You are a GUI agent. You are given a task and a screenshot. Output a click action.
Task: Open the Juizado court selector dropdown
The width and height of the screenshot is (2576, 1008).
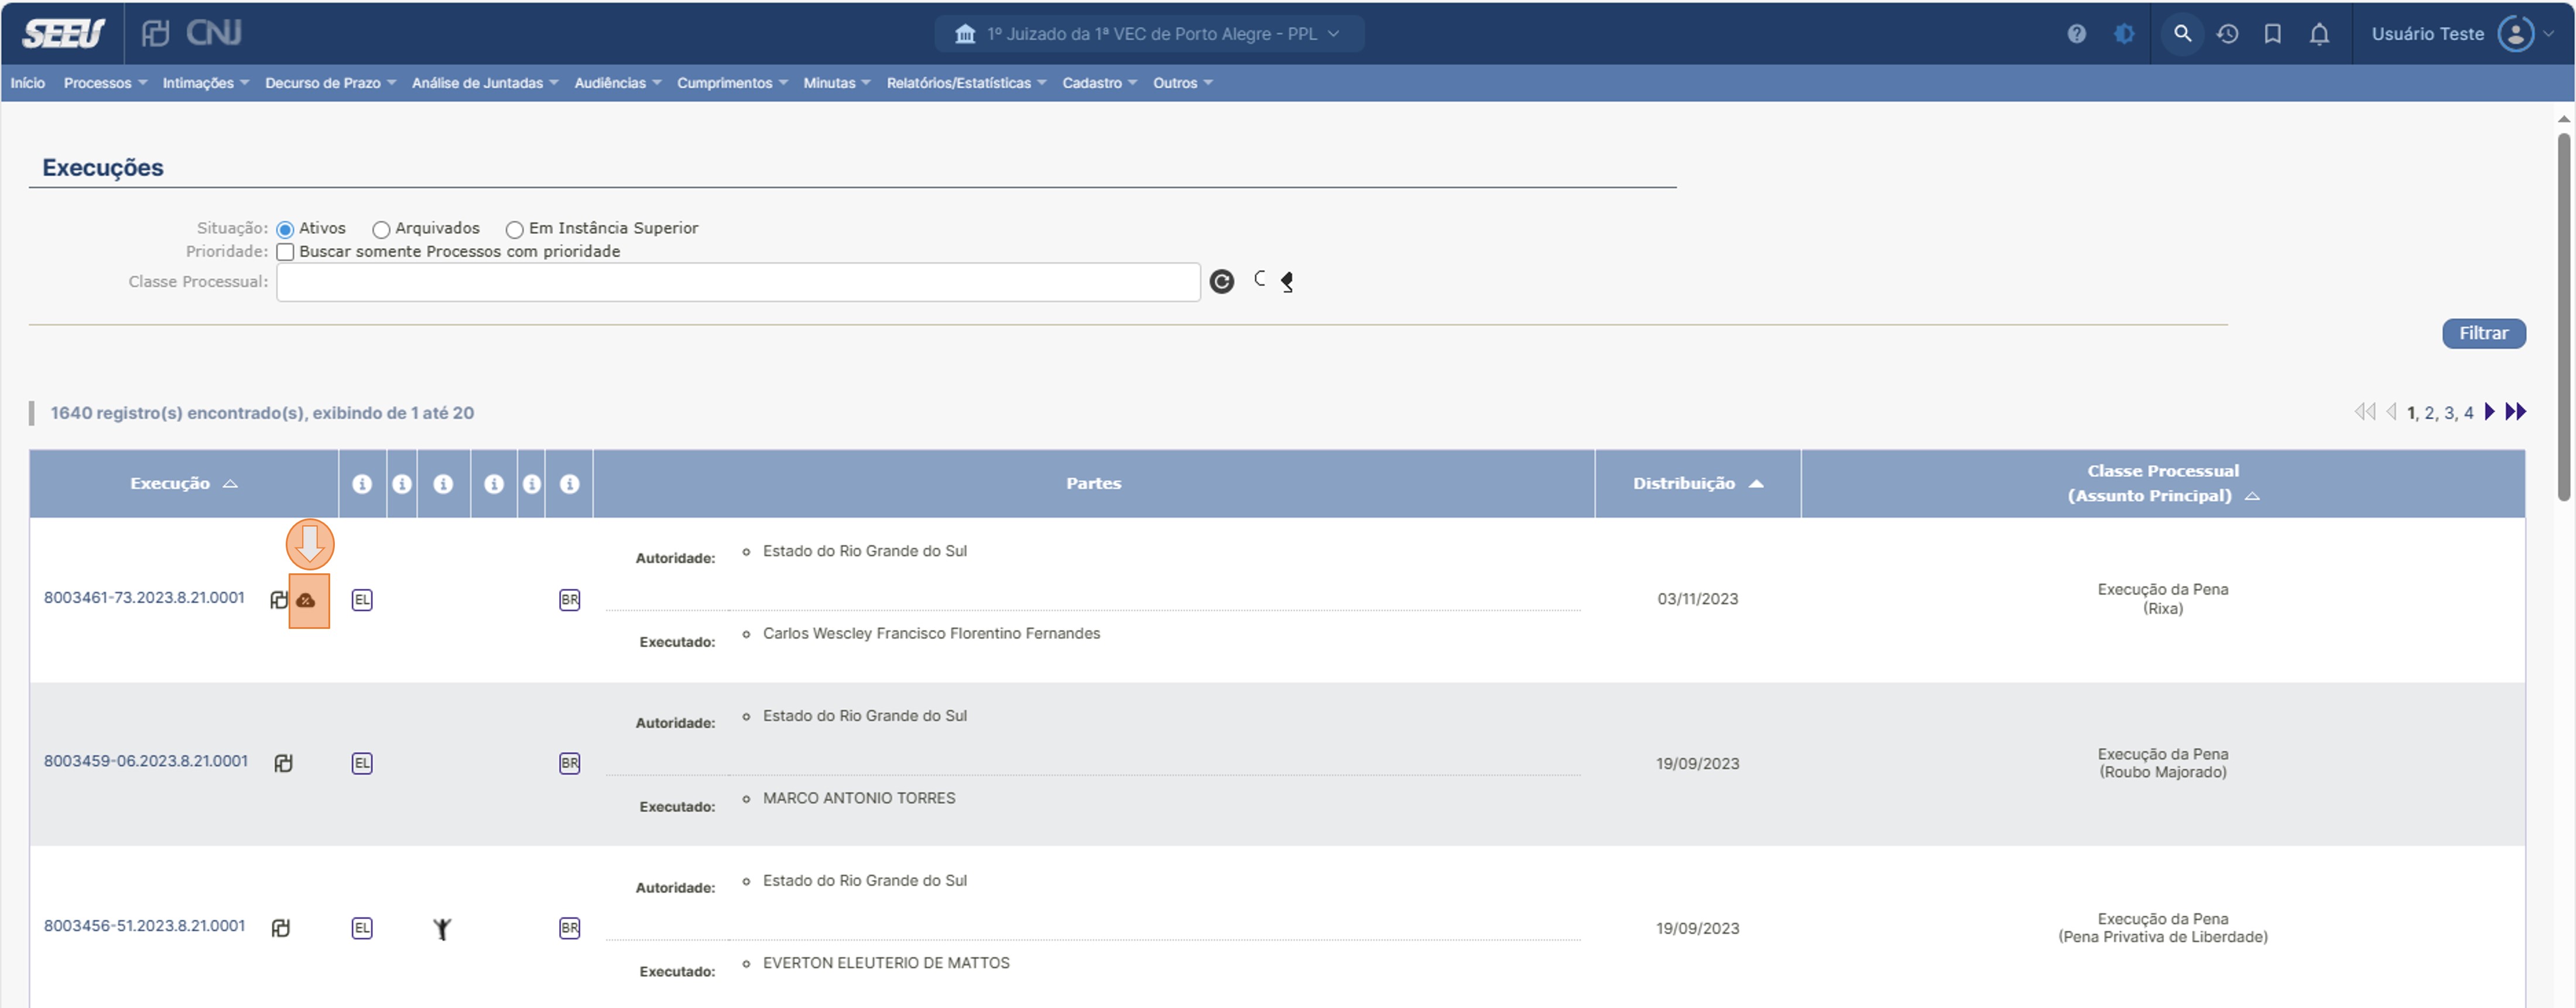pos(1149,34)
